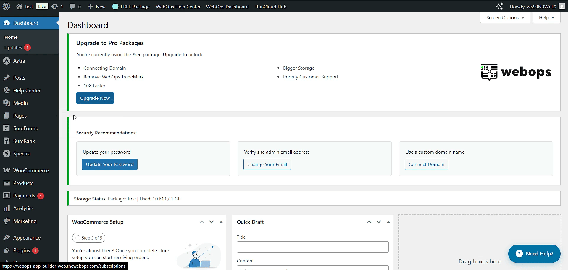The height and width of the screenshot is (270, 568).
Task: Click the WordPress logo in admin bar
Action: coord(7,7)
